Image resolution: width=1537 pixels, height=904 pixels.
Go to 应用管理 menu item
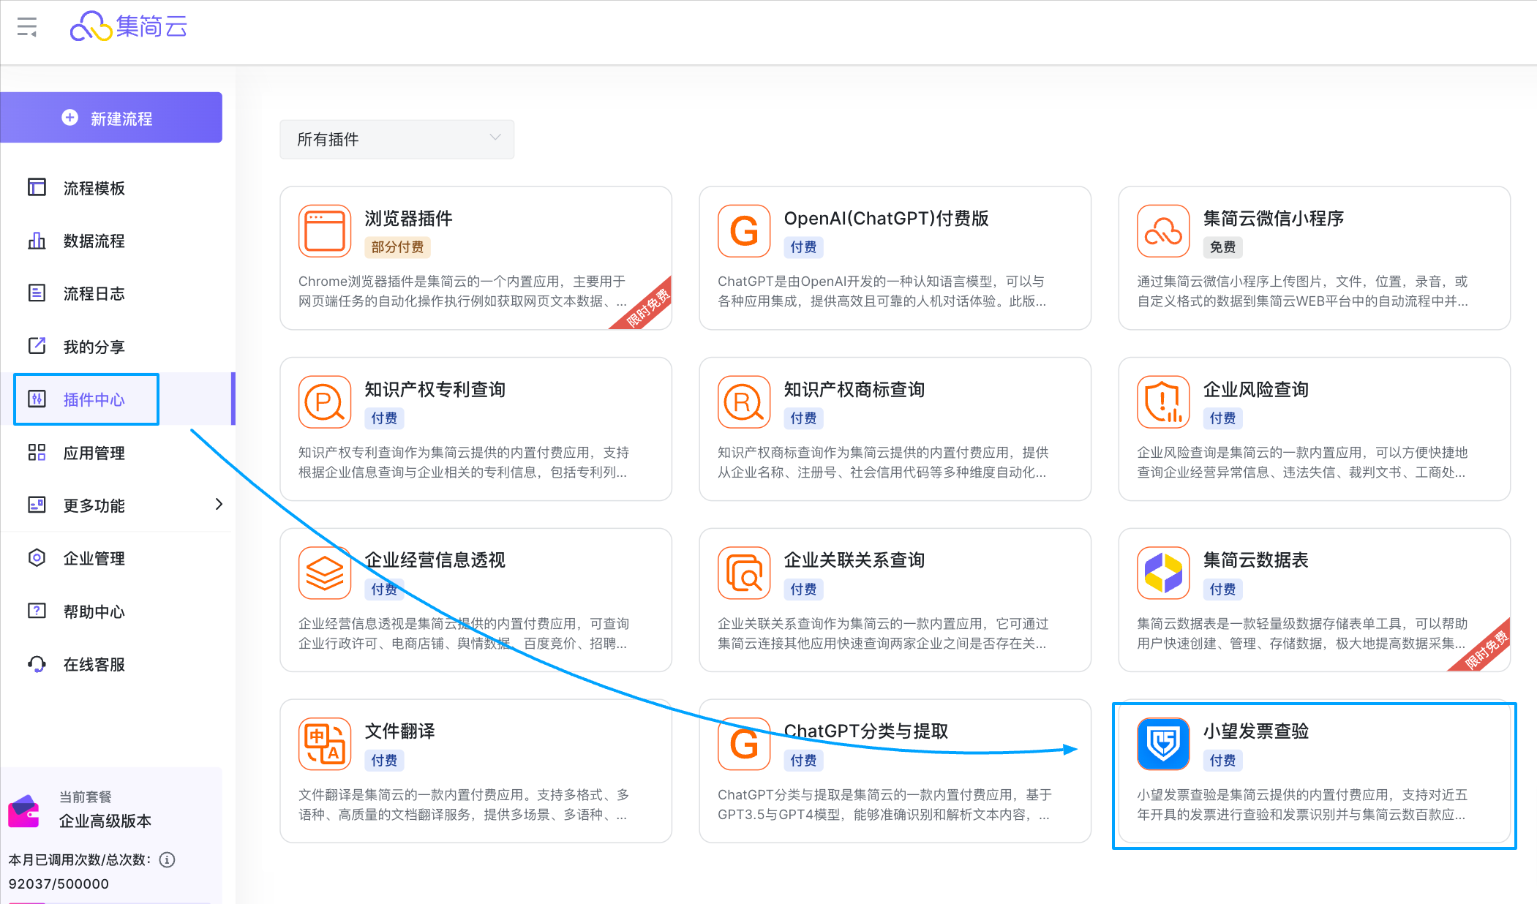click(117, 453)
